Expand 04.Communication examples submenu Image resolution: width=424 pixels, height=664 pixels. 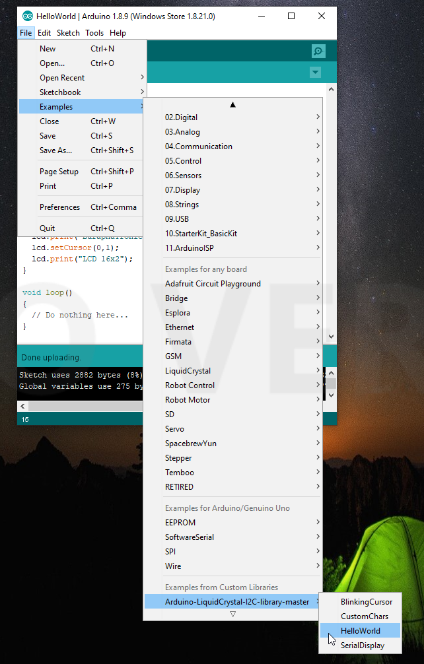(x=232, y=146)
